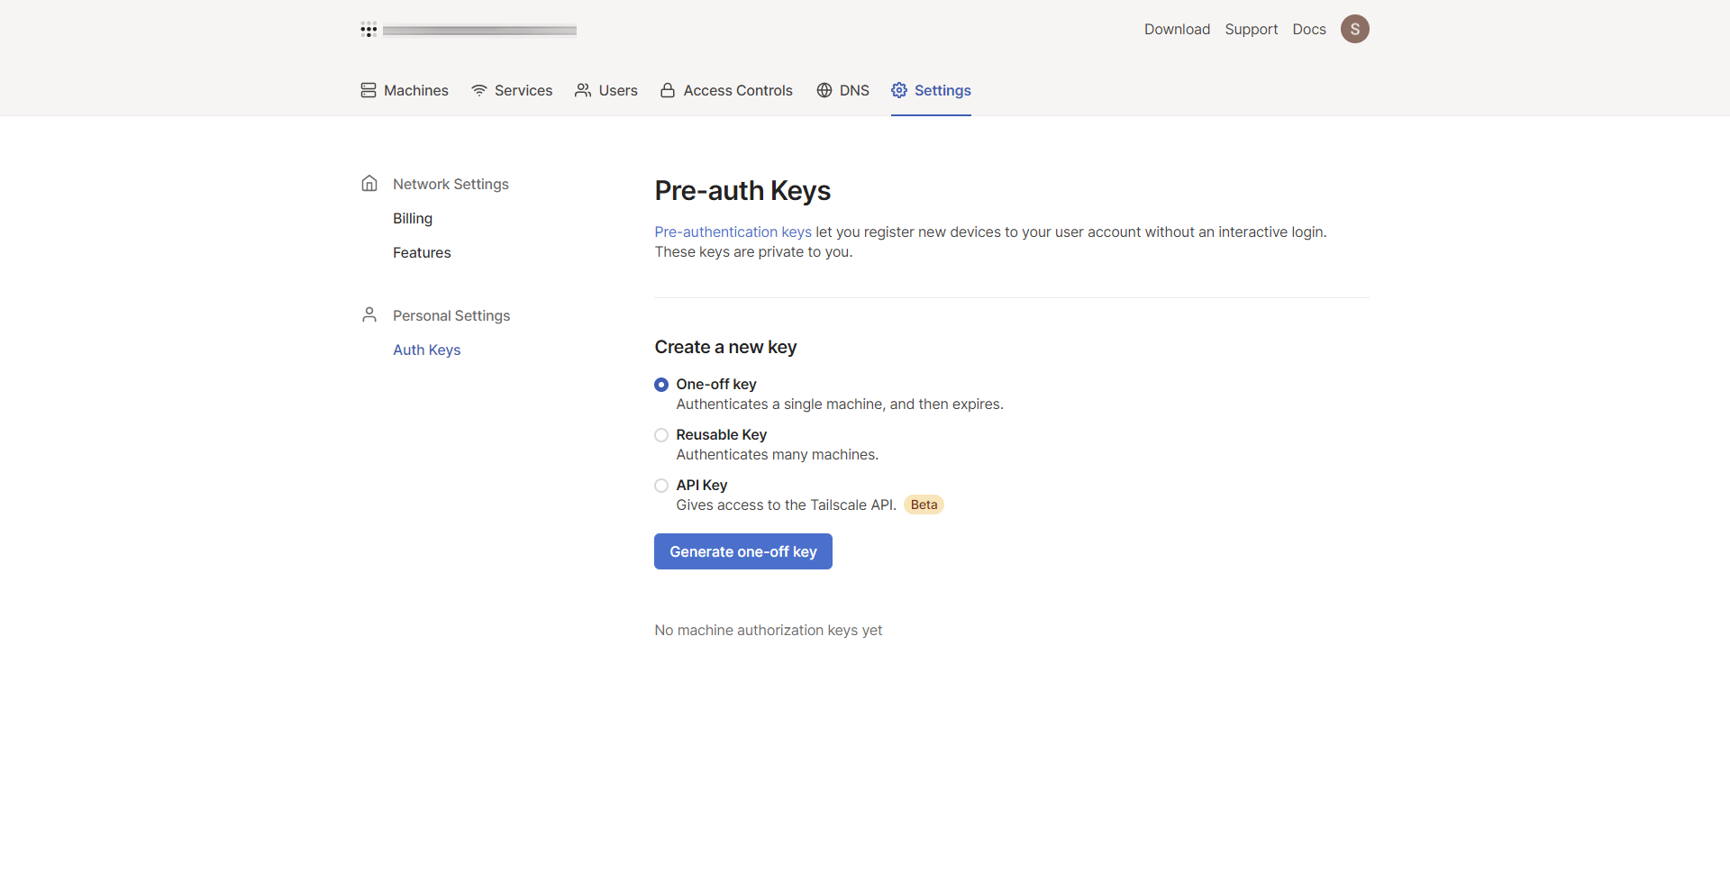
Task: Open the Access Controls tab
Action: coord(737,90)
